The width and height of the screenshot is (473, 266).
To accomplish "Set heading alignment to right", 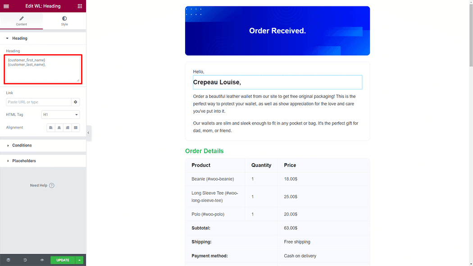I will click(68, 128).
